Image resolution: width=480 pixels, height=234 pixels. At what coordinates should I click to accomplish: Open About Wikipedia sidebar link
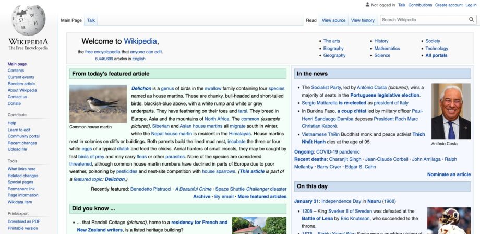point(22,90)
